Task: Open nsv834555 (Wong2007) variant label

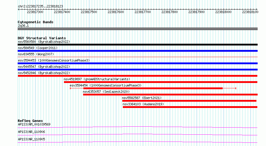Action: pos(36,54)
